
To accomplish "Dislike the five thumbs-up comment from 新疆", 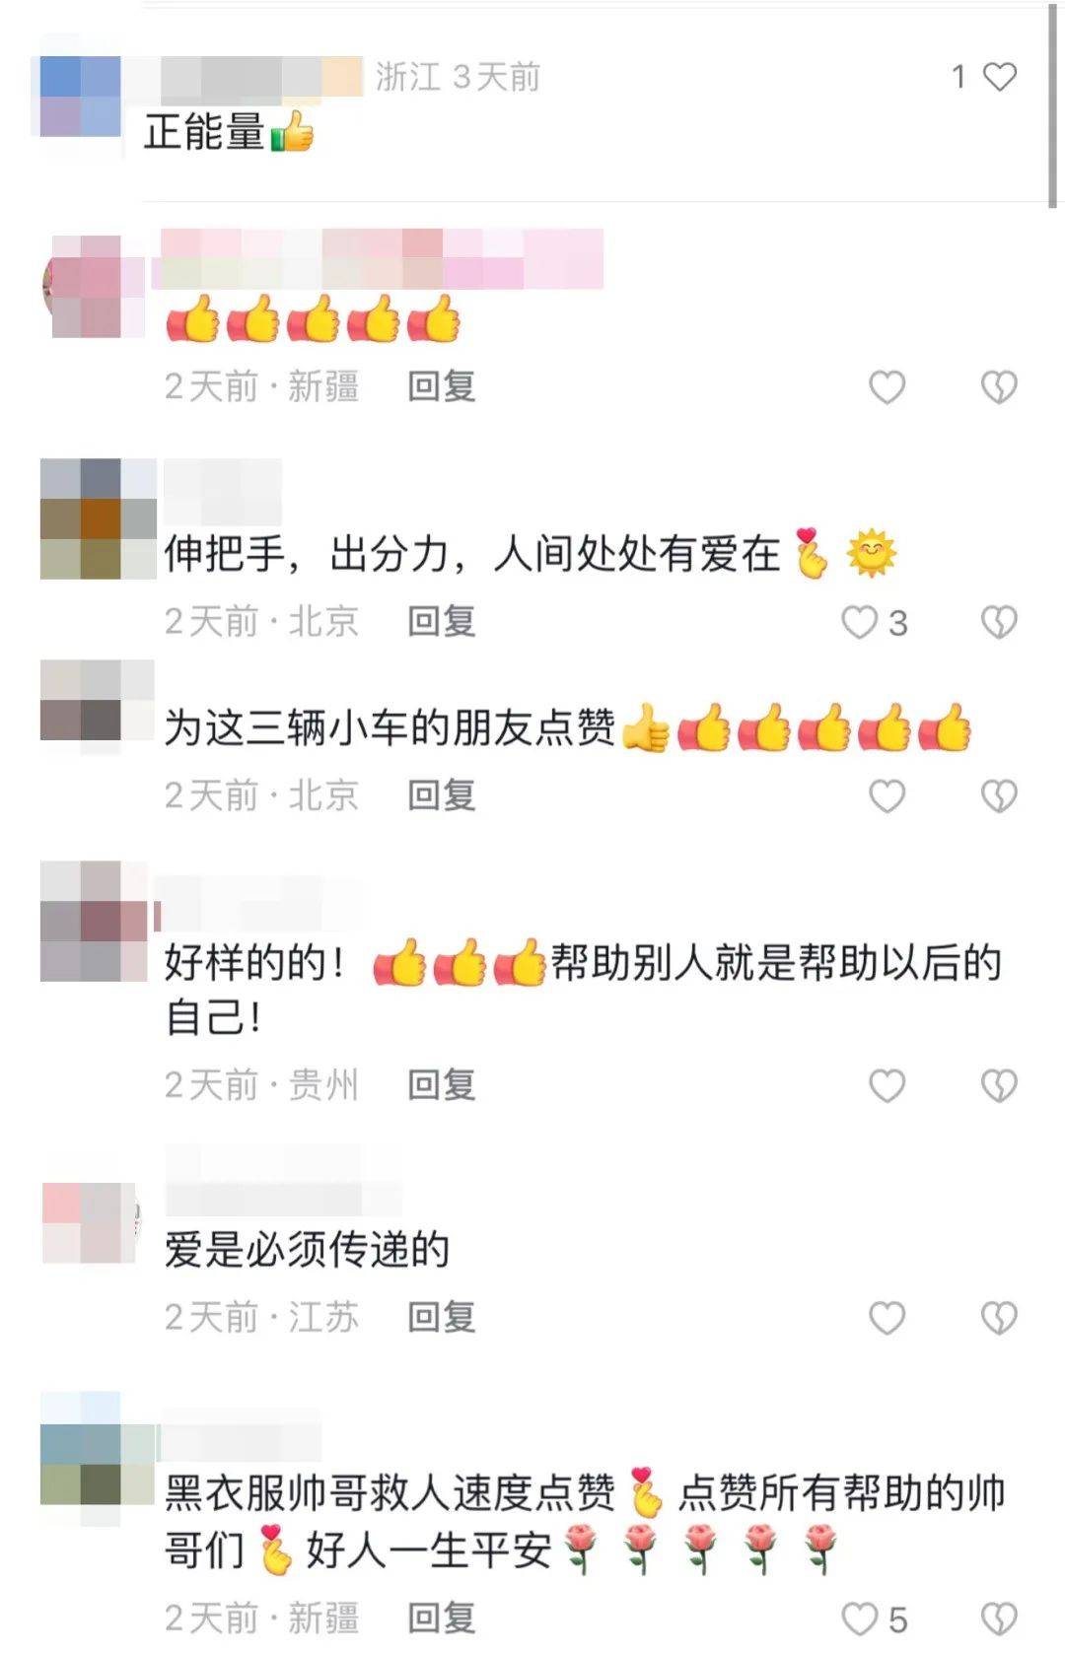I will coord(999,387).
